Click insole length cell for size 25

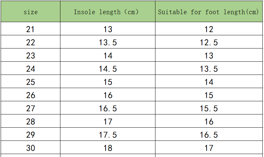point(108,82)
